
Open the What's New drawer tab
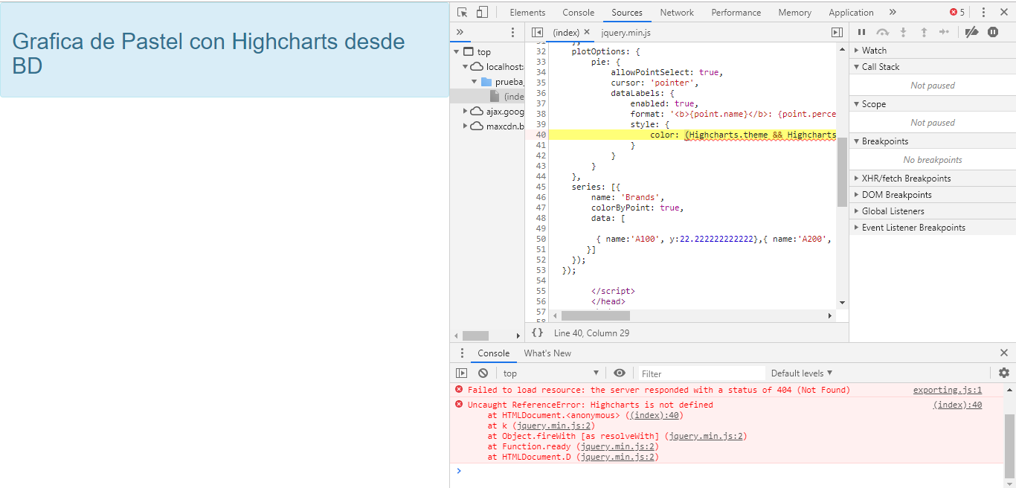pyautogui.click(x=547, y=353)
